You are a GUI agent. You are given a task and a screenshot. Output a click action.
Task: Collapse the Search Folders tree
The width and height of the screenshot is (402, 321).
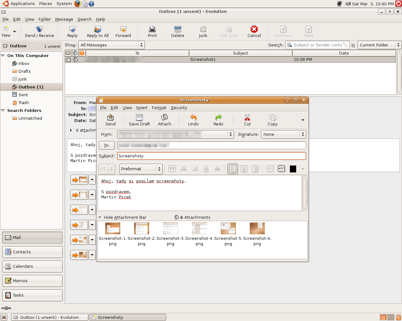pyautogui.click(x=3, y=110)
